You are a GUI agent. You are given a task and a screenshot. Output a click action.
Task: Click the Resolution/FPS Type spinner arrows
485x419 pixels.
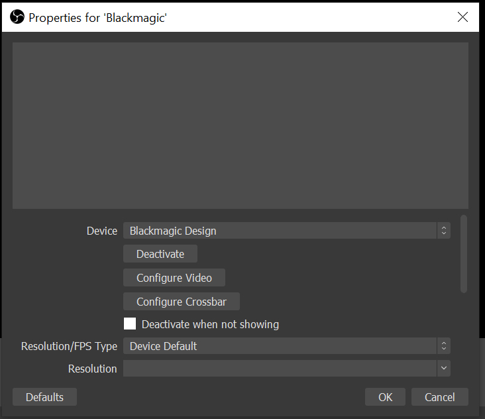pyautogui.click(x=444, y=346)
